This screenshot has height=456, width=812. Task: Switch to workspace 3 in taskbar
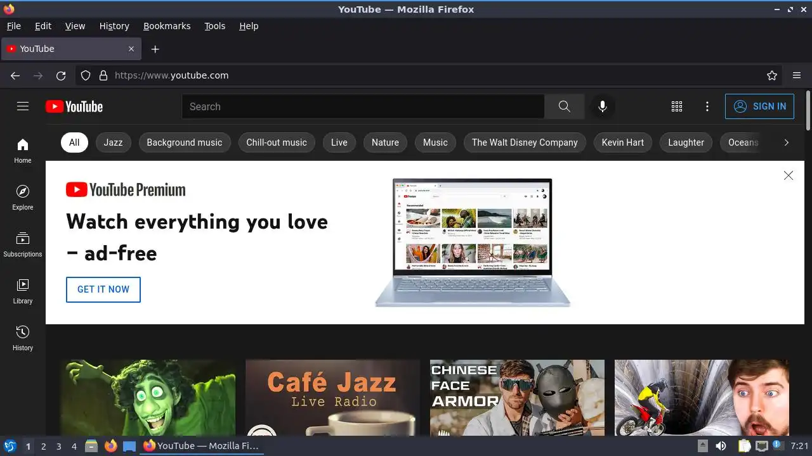click(58, 446)
